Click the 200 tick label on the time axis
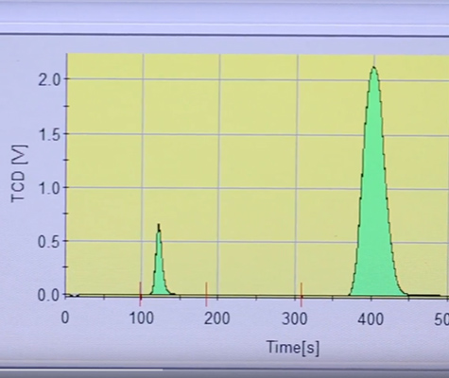Screen dimensions: 449x378 216,318
